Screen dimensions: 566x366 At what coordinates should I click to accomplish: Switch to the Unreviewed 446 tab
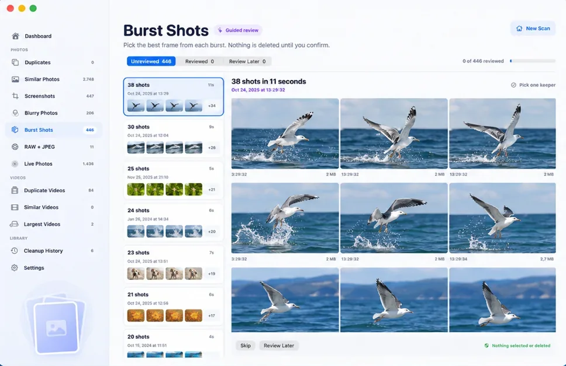(151, 61)
